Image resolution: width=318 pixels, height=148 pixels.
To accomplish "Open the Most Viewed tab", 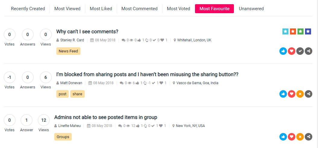I will click(x=67, y=9).
